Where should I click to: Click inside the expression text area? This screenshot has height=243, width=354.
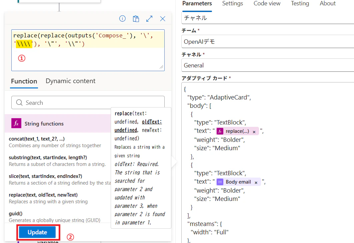[x=88, y=50]
